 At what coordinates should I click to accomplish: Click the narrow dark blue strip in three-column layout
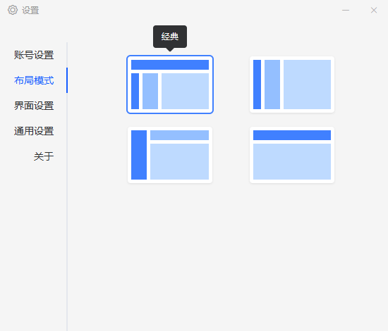257,85
